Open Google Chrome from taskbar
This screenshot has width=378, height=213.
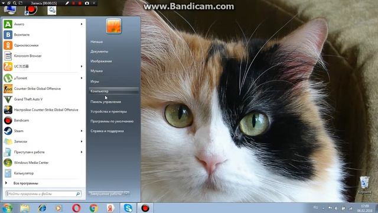click(93, 208)
